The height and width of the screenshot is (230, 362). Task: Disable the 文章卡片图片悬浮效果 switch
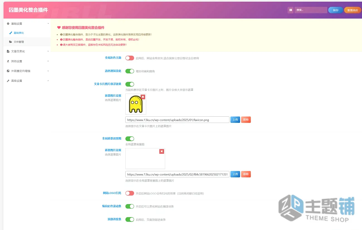[130, 84]
